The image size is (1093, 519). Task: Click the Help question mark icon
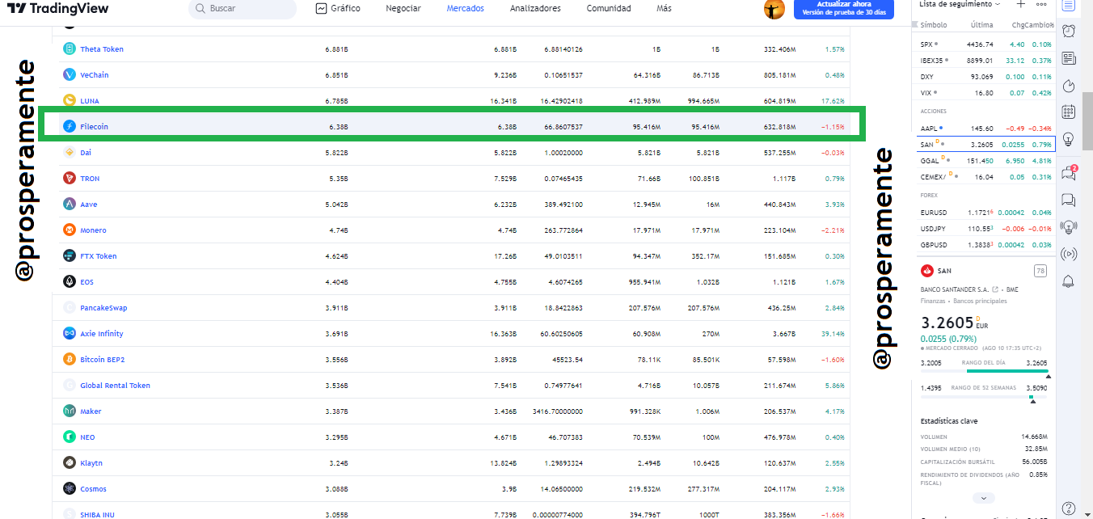pos(1068,508)
